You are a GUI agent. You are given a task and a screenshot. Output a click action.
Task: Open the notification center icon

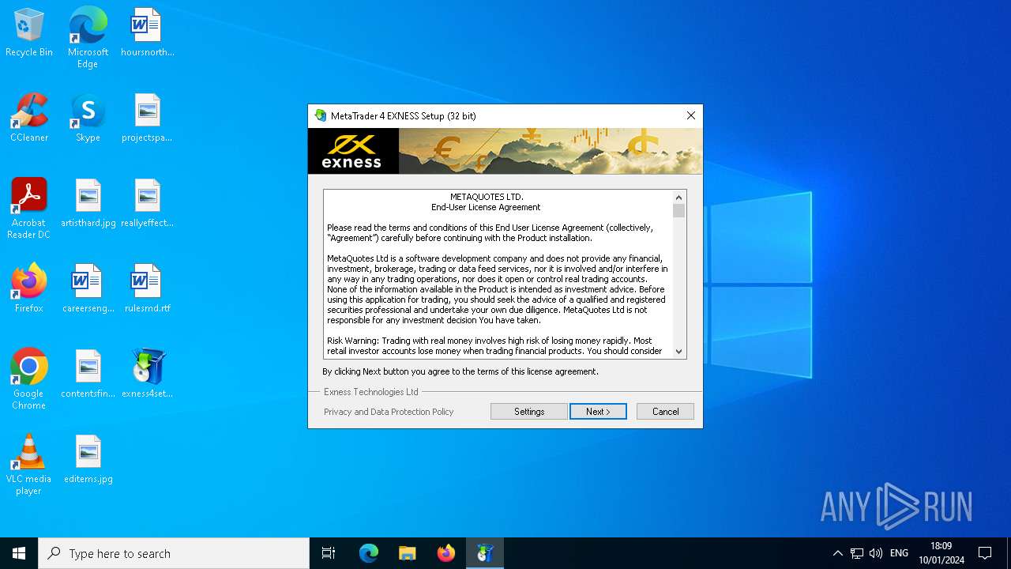point(985,553)
